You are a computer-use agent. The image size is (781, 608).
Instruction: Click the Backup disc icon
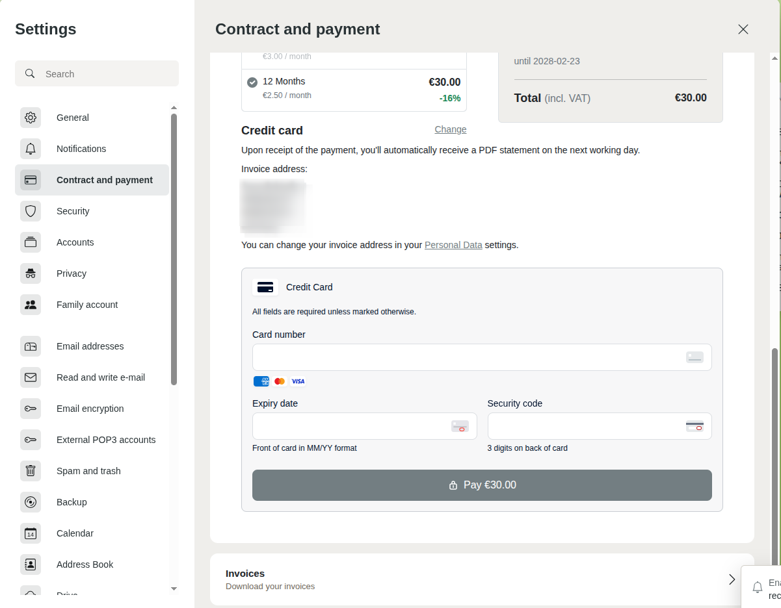(31, 502)
